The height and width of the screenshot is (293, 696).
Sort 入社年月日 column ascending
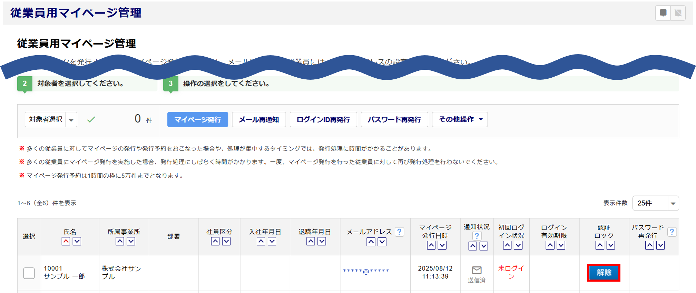point(261,241)
